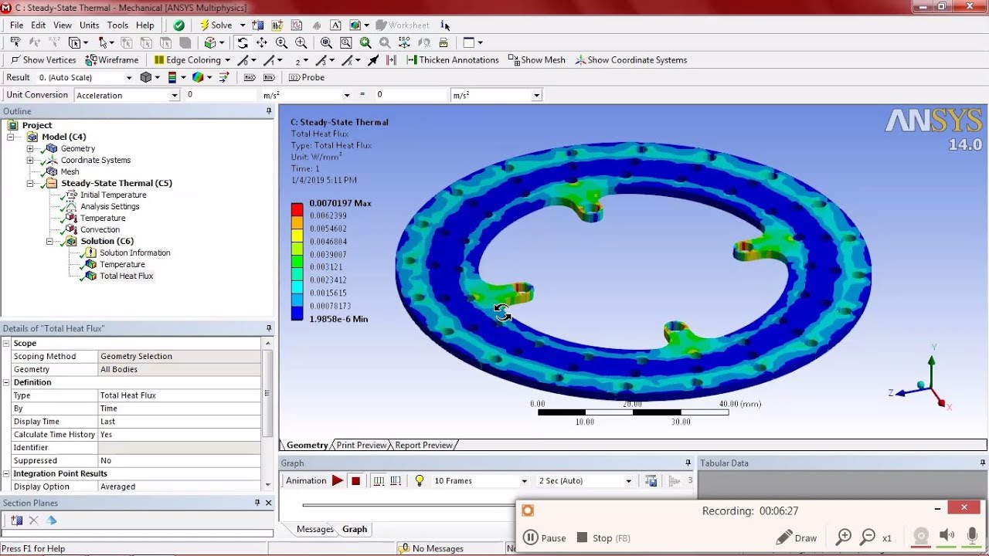Click the New Section Plane icon

(x=258, y=25)
